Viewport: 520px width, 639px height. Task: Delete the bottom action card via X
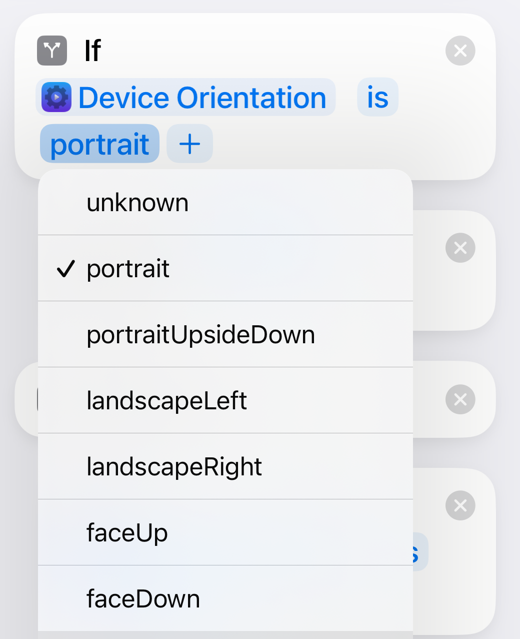point(460,505)
